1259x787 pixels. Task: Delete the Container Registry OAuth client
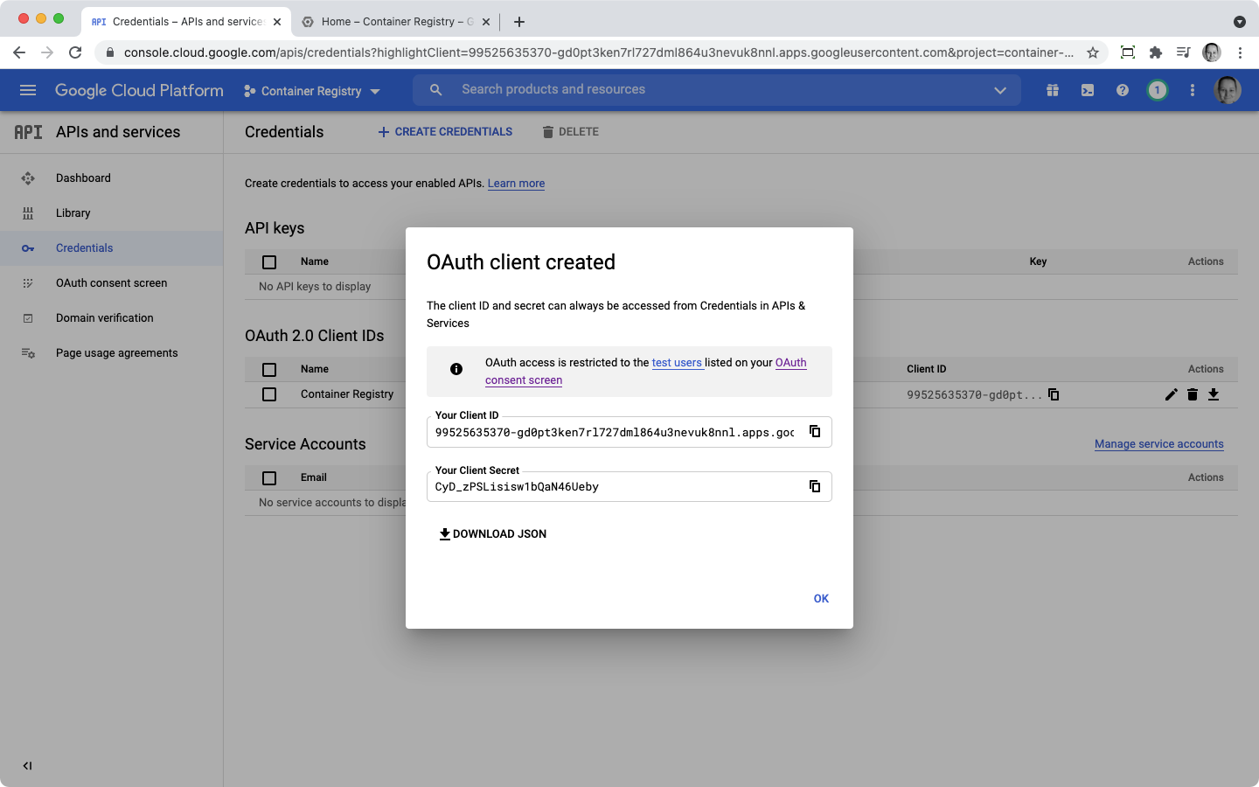(x=1193, y=394)
